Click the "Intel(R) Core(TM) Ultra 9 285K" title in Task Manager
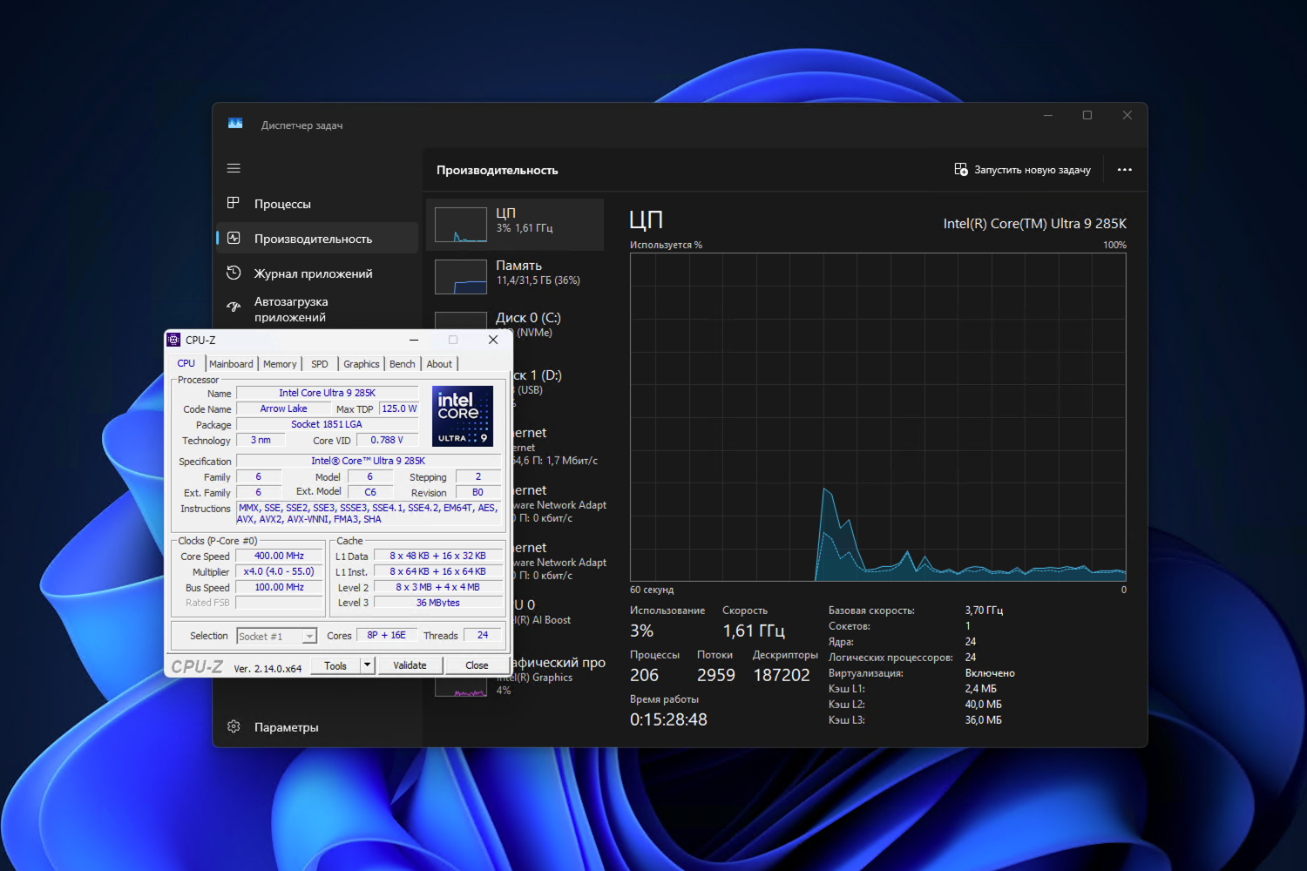 pyautogui.click(x=1035, y=224)
